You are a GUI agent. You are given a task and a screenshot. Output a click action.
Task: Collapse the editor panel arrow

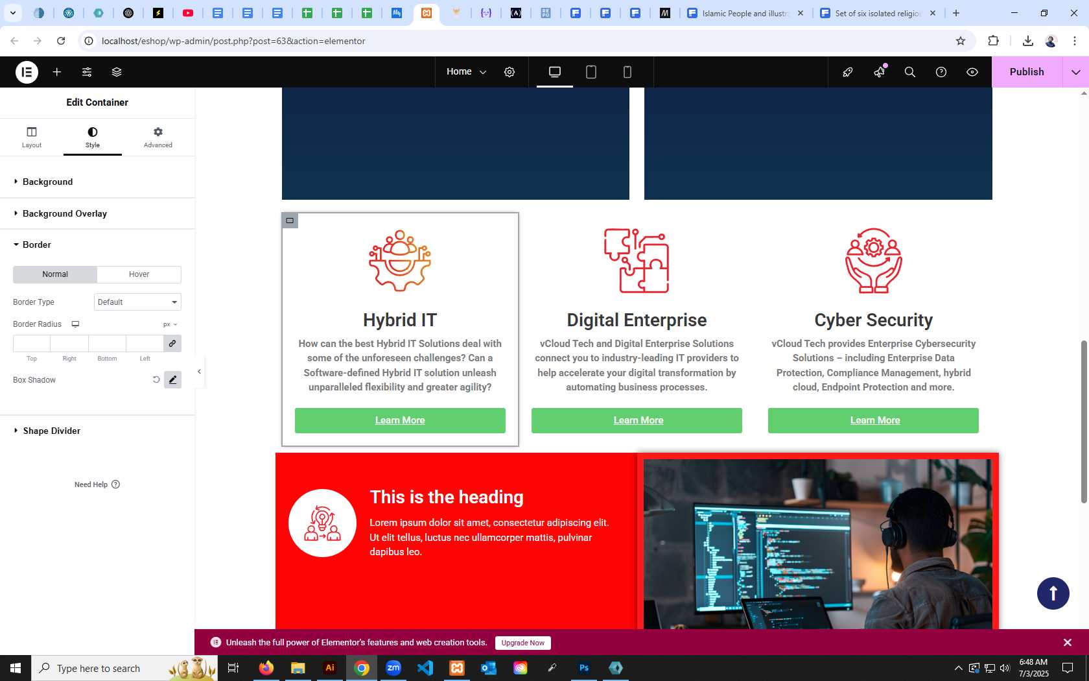(200, 372)
